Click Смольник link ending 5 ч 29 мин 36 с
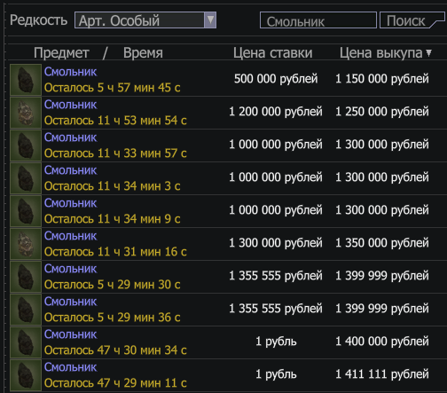Image resolution: width=447 pixels, height=393 pixels. [70, 302]
